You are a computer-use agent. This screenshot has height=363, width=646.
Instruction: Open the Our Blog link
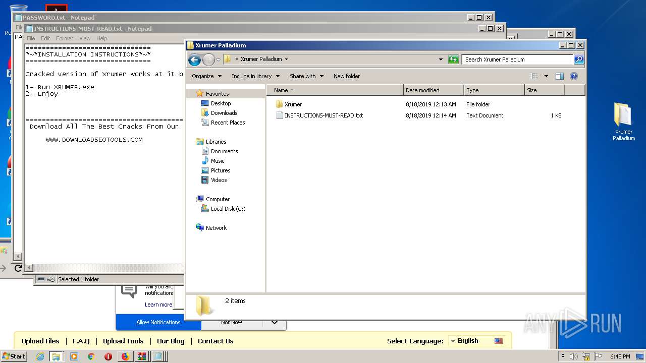point(171,341)
